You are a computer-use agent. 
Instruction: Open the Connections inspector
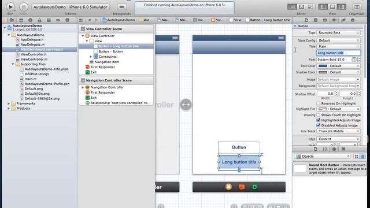353,20
